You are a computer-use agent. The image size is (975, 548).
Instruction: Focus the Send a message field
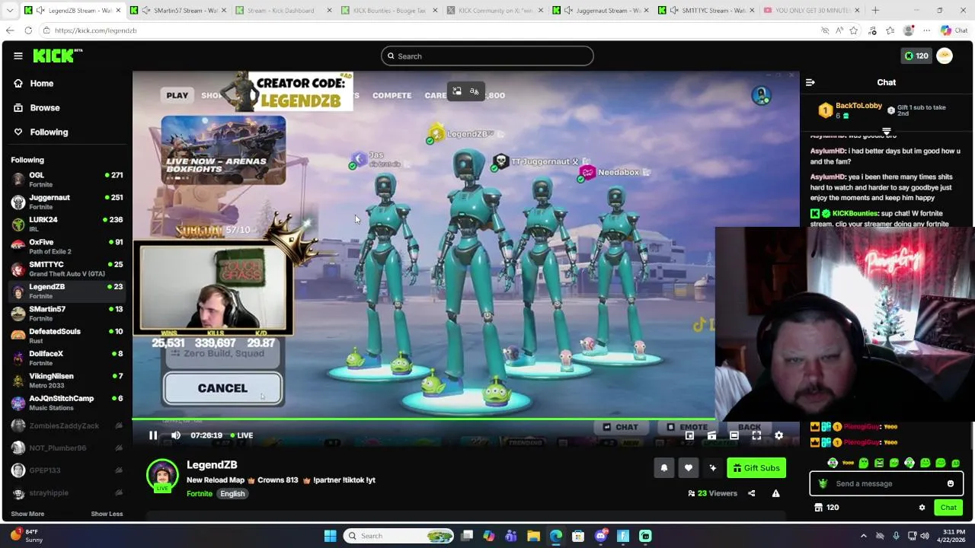[x=886, y=483]
